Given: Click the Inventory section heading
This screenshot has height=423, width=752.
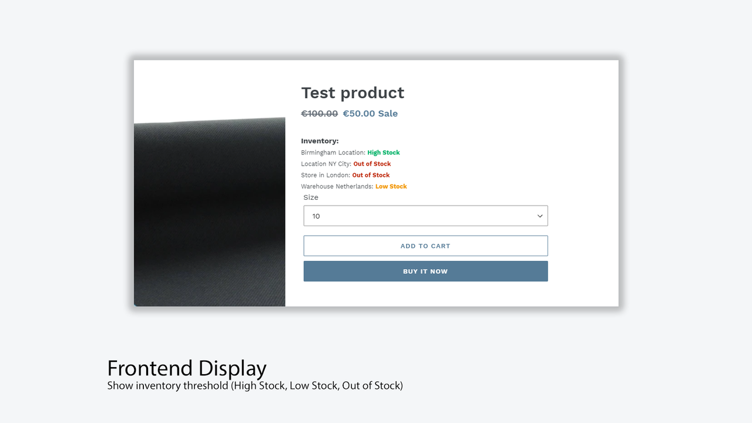Looking at the screenshot, I should pos(320,140).
